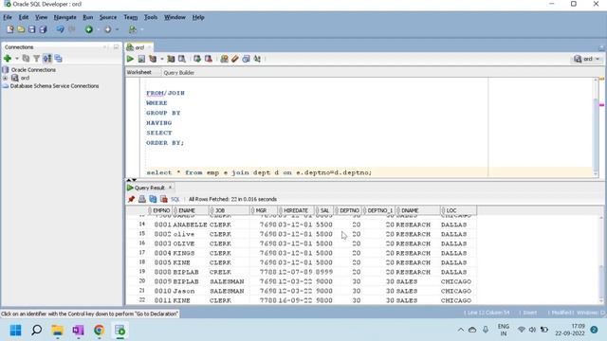Click the Autotrace icon
This screenshot has width=607, height=341.
(171, 59)
